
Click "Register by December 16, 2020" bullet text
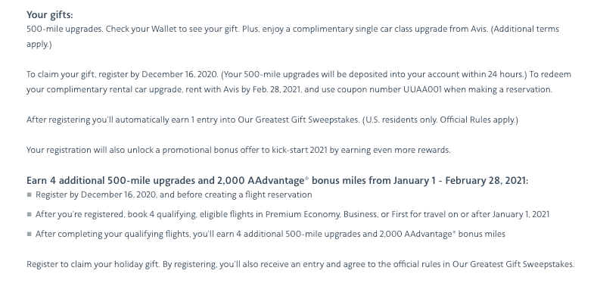point(173,194)
